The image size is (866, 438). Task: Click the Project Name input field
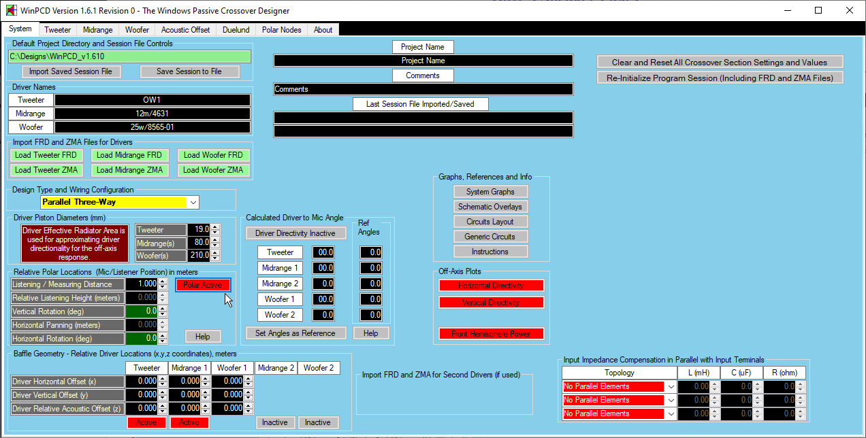[x=423, y=61]
